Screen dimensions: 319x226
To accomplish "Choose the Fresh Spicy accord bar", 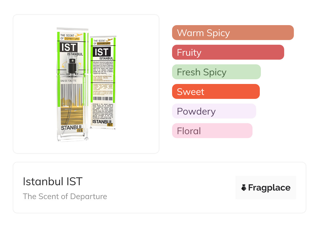I will coord(216,72).
